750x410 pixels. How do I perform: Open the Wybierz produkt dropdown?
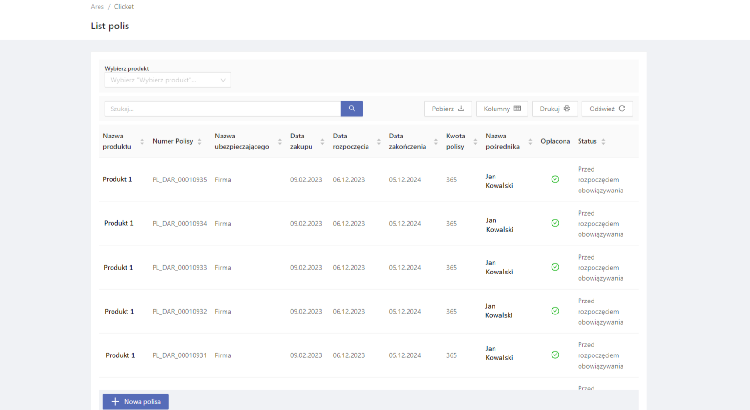[168, 80]
